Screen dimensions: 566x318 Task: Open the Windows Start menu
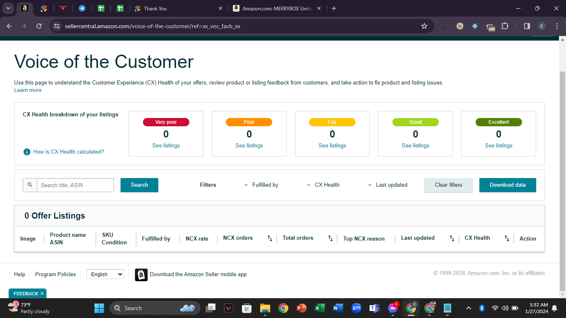(99, 308)
